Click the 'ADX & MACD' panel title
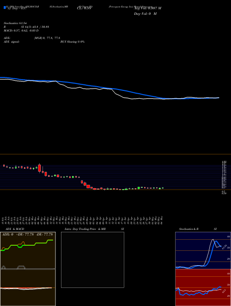The image size is (231, 306). click(15, 229)
